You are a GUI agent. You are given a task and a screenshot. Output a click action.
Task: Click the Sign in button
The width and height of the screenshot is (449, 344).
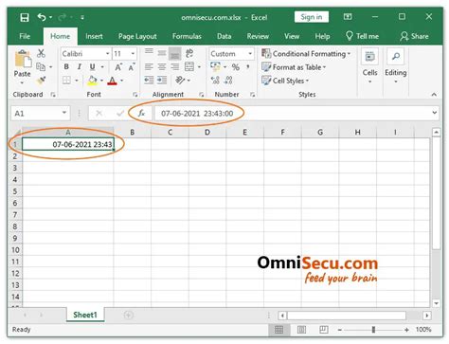point(312,17)
